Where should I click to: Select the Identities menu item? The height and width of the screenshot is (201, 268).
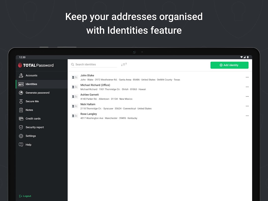(x=42, y=84)
